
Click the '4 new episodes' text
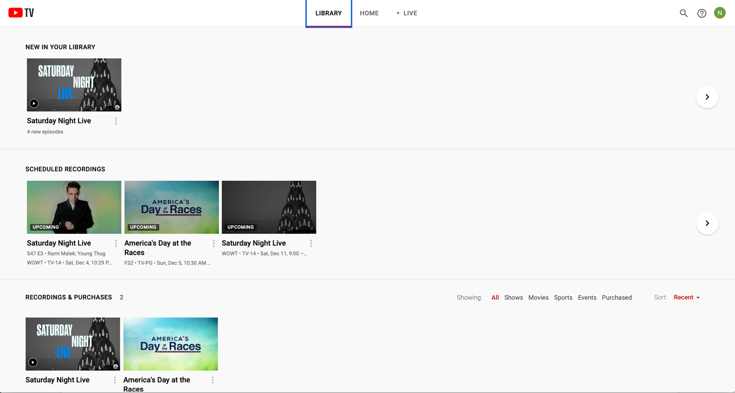[45, 132]
